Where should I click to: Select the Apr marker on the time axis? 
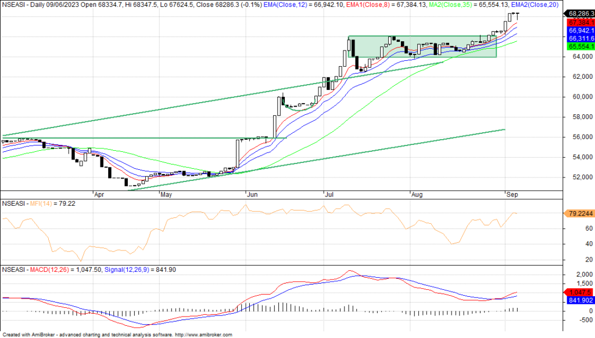100,195
